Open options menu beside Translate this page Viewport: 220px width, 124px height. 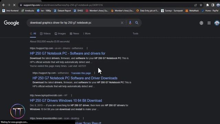tap(95, 73)
